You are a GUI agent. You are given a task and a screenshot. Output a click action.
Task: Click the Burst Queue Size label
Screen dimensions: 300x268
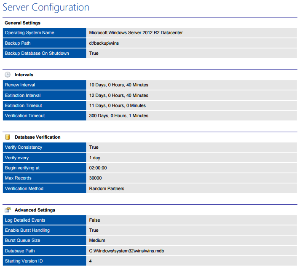click(x=23, y=241)
